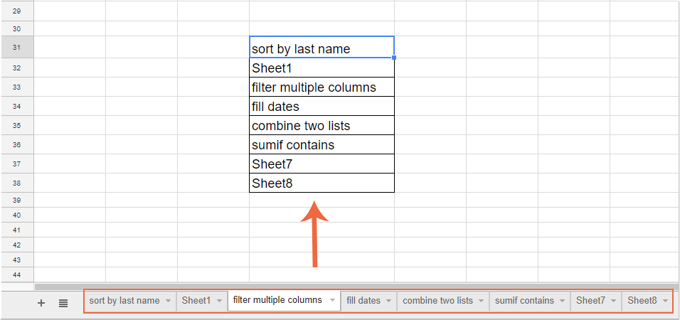
Task: Select row 31 header
Action: 17,47
